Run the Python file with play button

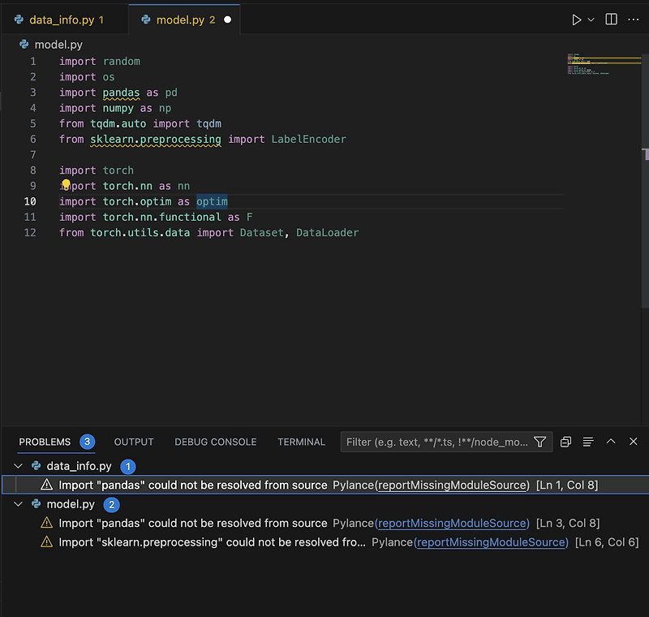point(576,19)
